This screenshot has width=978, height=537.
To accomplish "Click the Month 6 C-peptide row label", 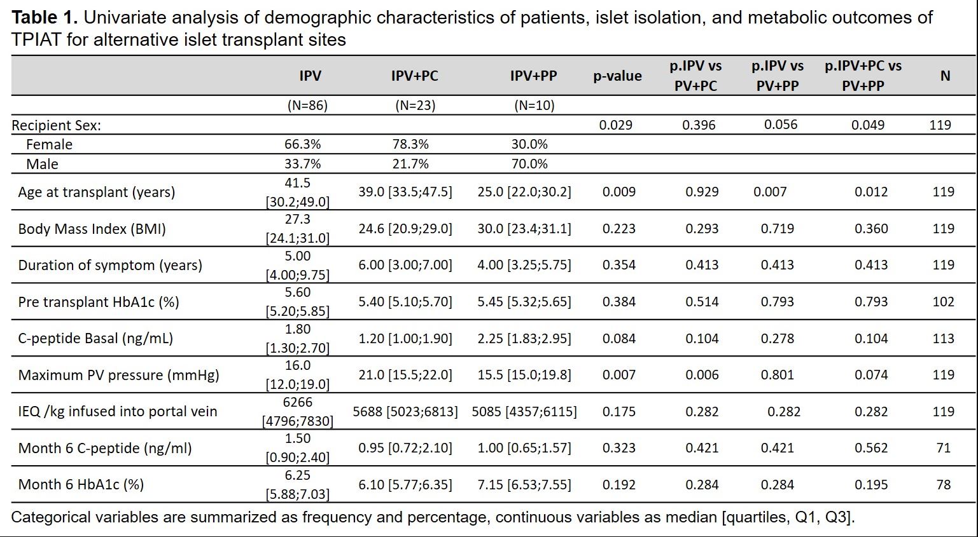I will click(105, 448).
